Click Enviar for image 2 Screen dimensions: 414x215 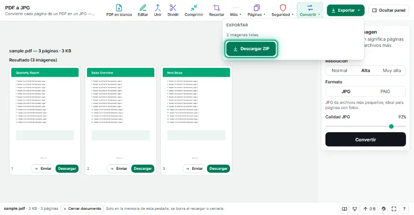[x=119, y=168]
